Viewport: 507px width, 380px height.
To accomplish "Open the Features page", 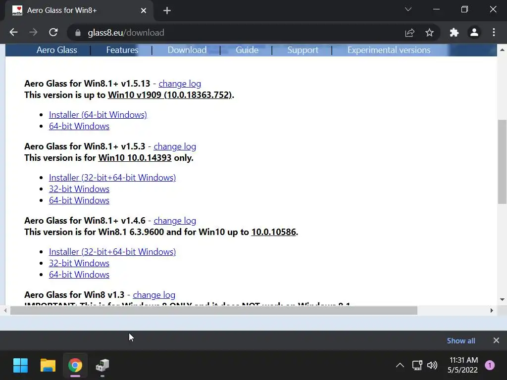I will 122,50.
